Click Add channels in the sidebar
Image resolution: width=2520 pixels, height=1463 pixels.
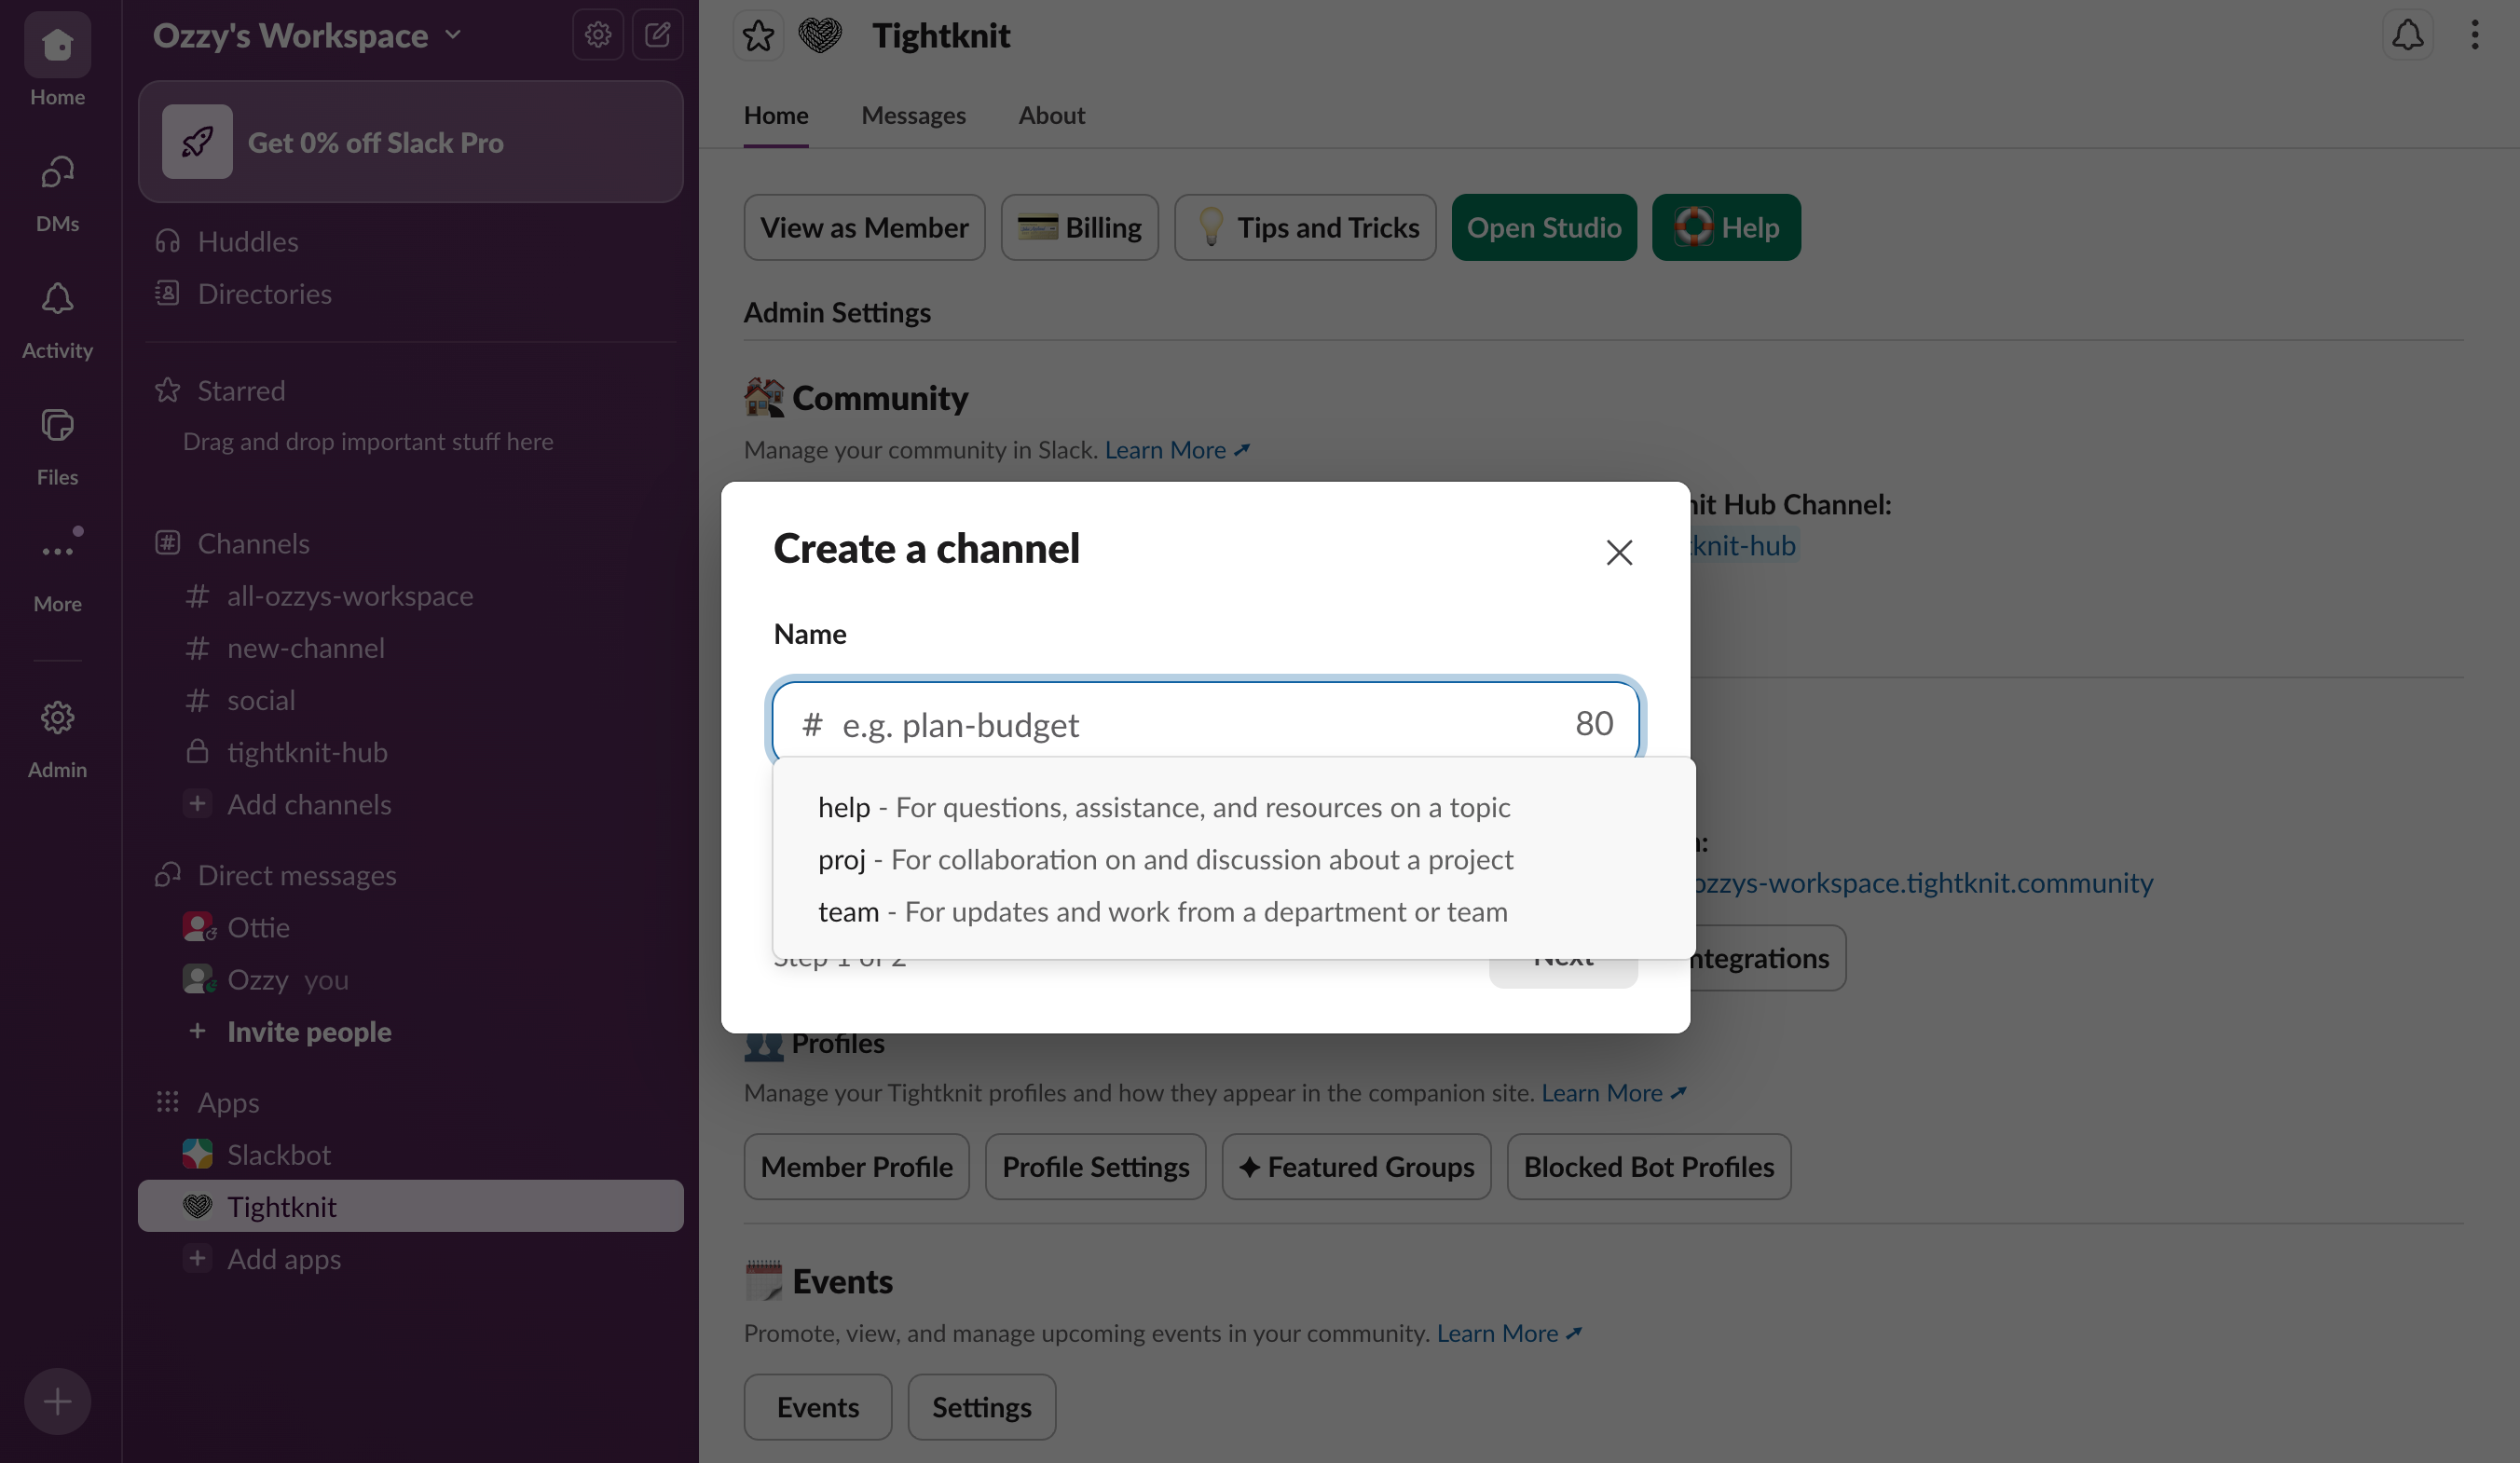tap(410, 804)
